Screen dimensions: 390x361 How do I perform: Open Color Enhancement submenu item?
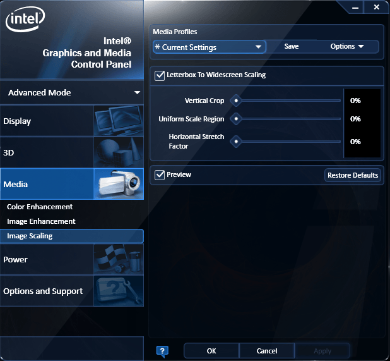(40, 207)
